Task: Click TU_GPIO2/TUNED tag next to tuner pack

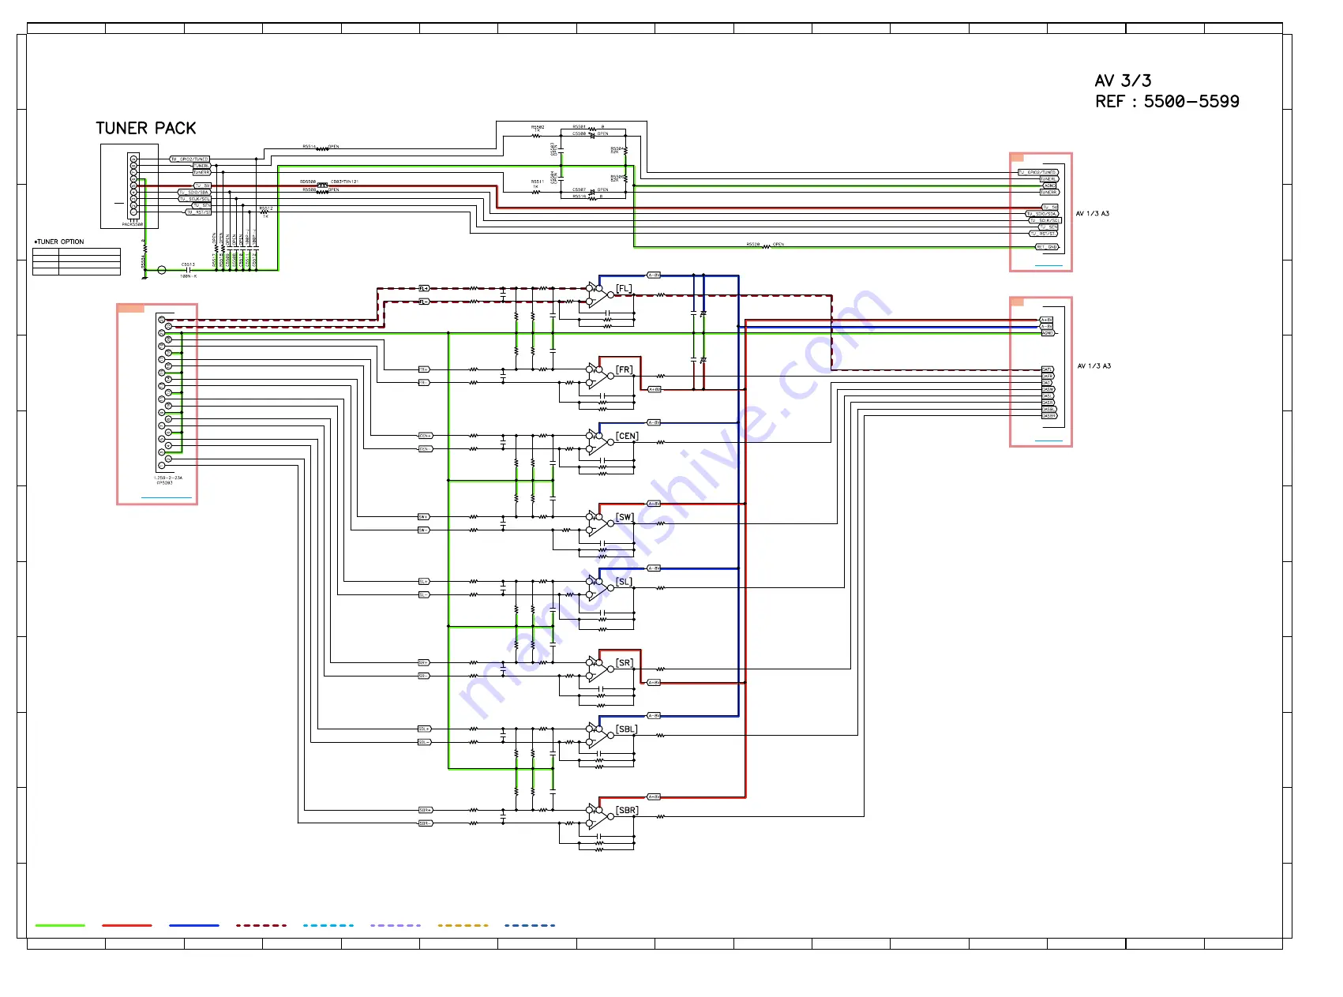Action: point(189,159)
